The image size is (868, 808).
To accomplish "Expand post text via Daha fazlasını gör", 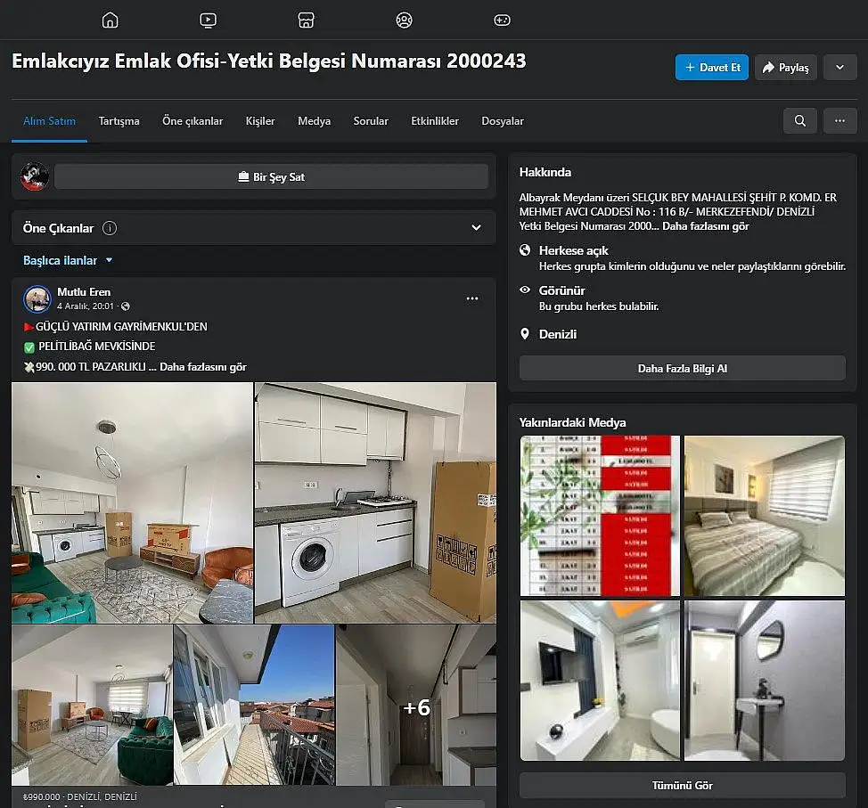I will 203,367.
